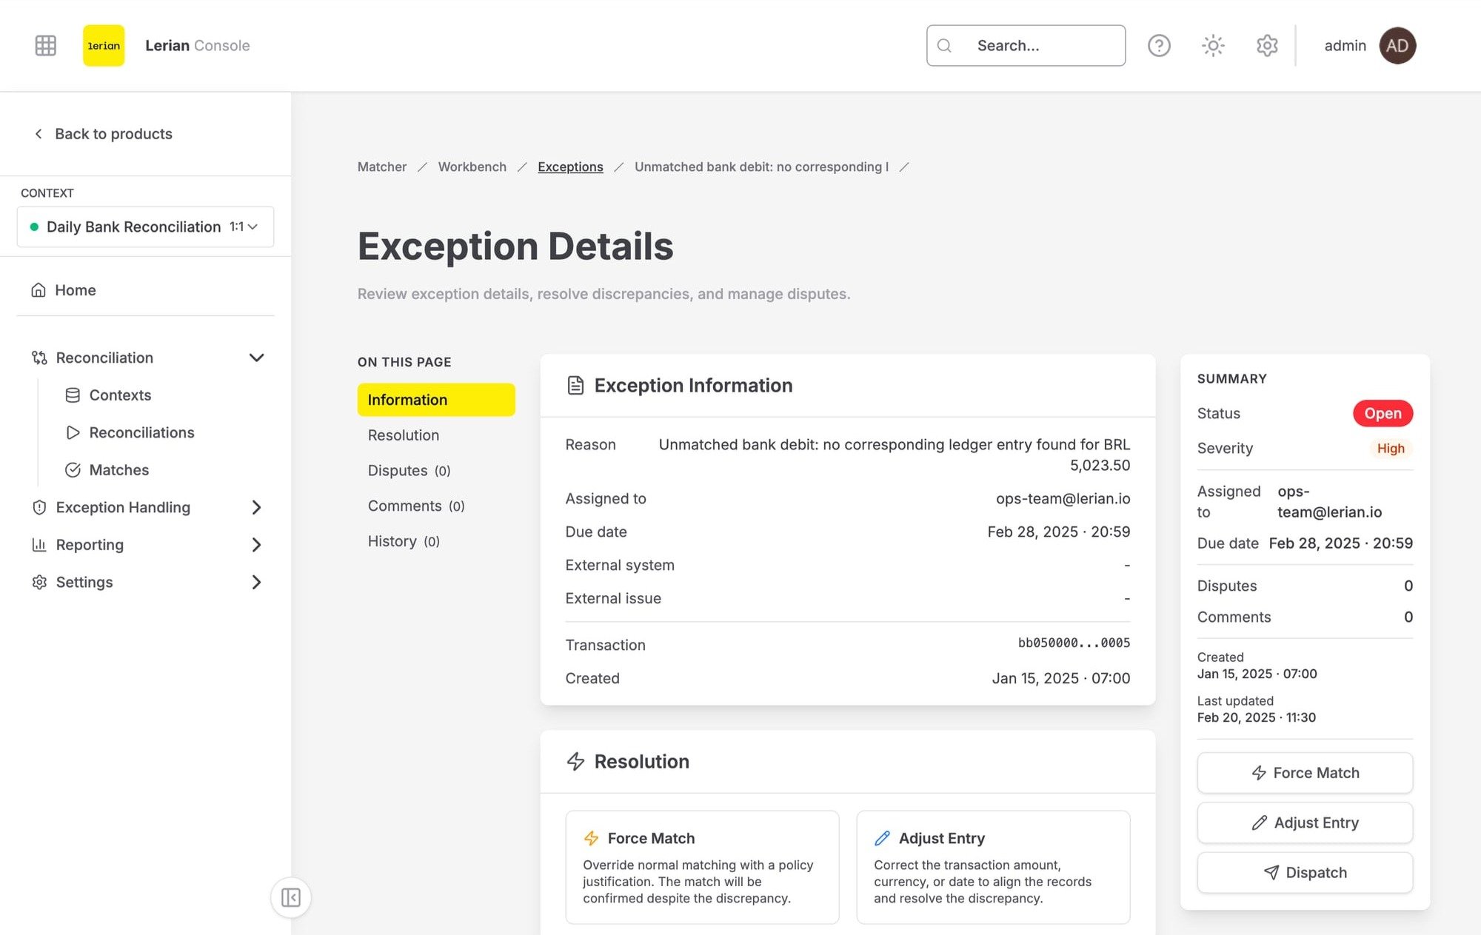Image resolution: width=1481 pixels, height=935 pixels.
Task: Click the Home house icon
Action: 39,290
